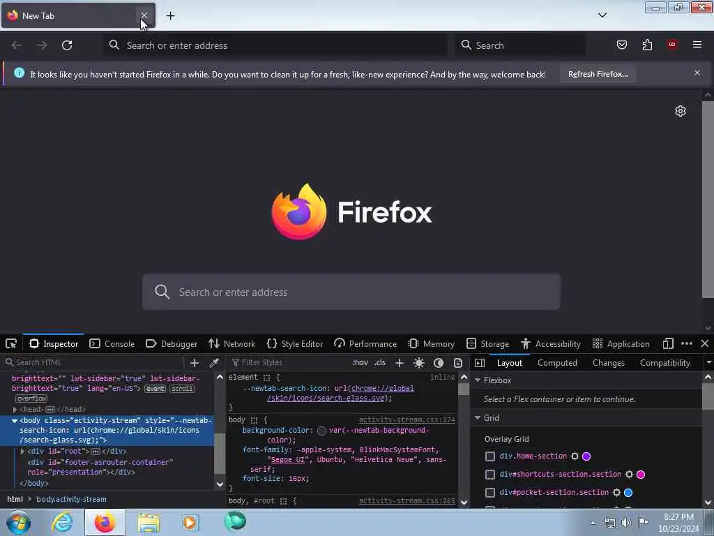Viewport: 714px width, 536px height.
Task: Select the Compatibility sidebar tab
Action: tap(664, 363)
